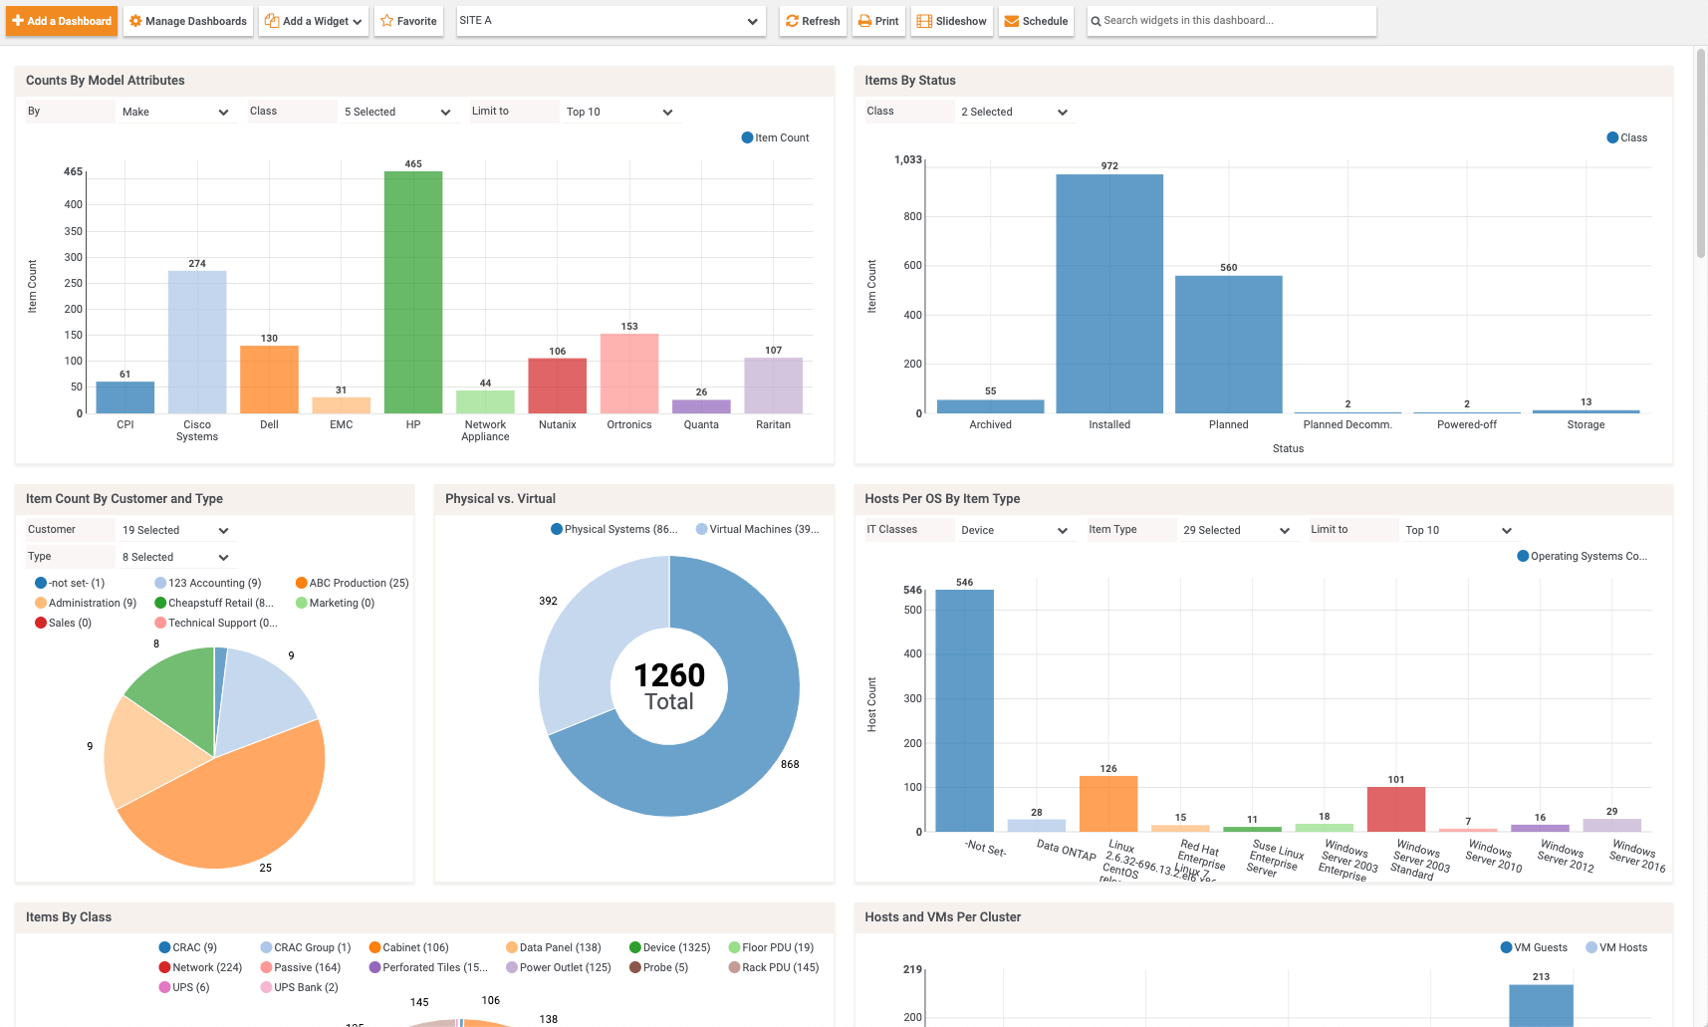The width and height of the screenshot is (1708, 1027).
Task: Toggle Cabinet (106) legend entry
Action: (x=409, y=948)
